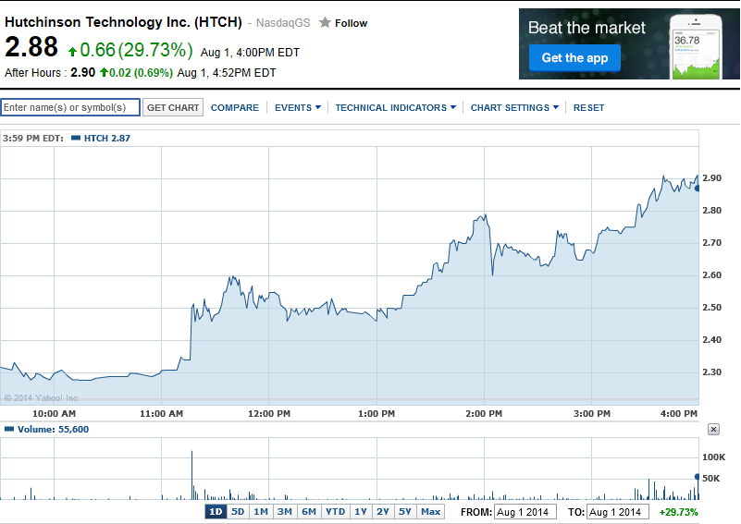Image resolution: width=741 pixels, height=524 pixels.
Task: Click the end-of-day price point on chart
Action: (698, 189)
